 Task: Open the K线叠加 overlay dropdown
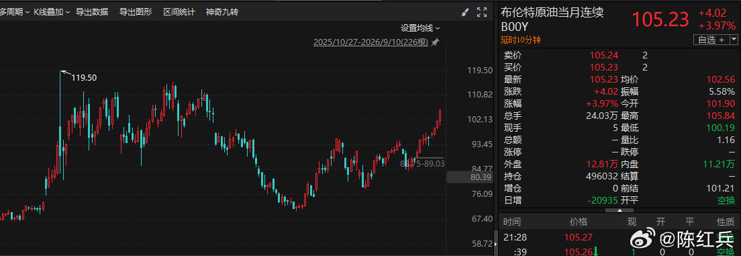(52, 12)
